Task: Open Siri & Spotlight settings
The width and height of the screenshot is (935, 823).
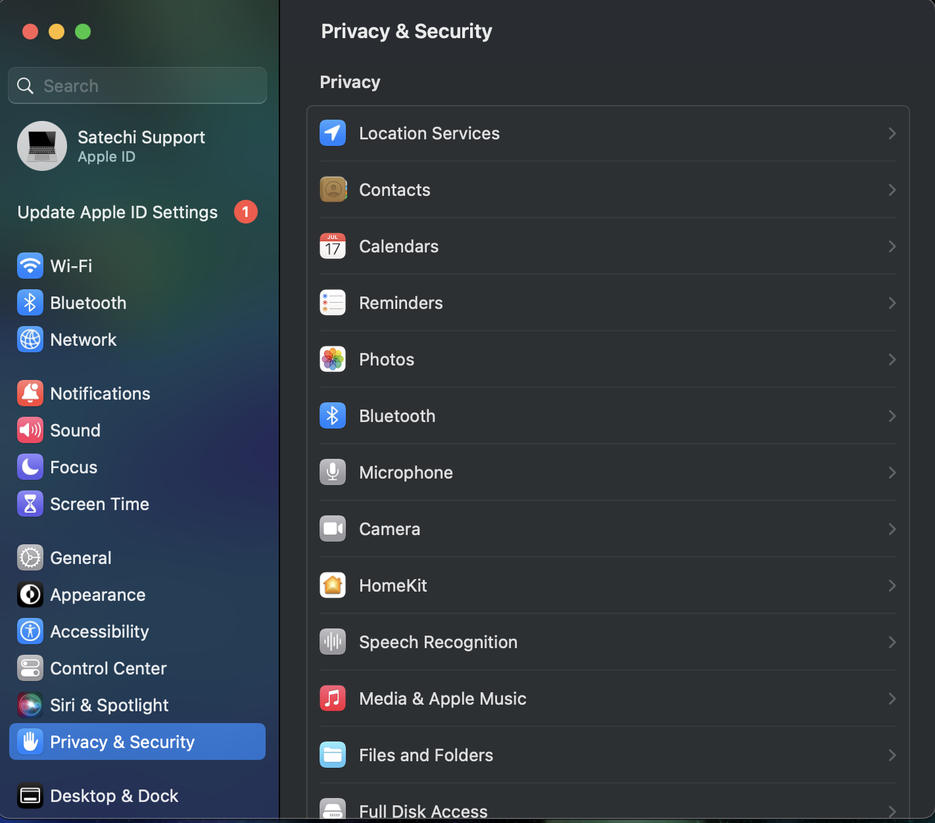Action: (137, 705)
